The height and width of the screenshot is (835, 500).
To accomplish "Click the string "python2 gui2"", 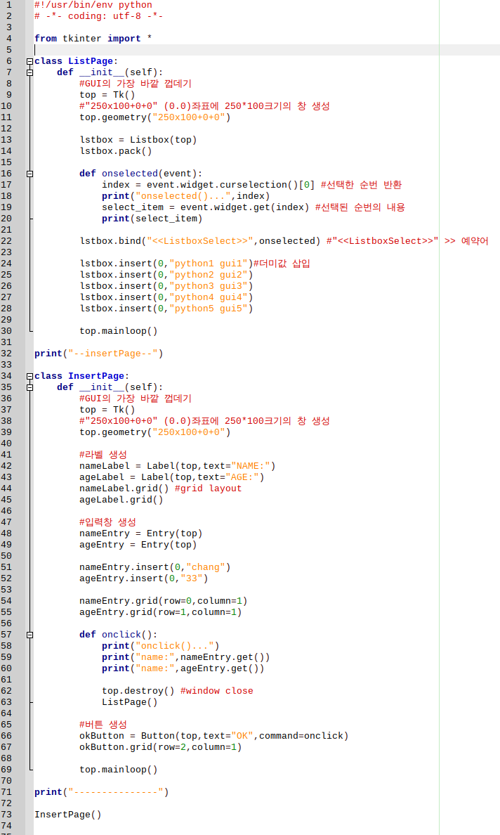I will tap(209, 275).
